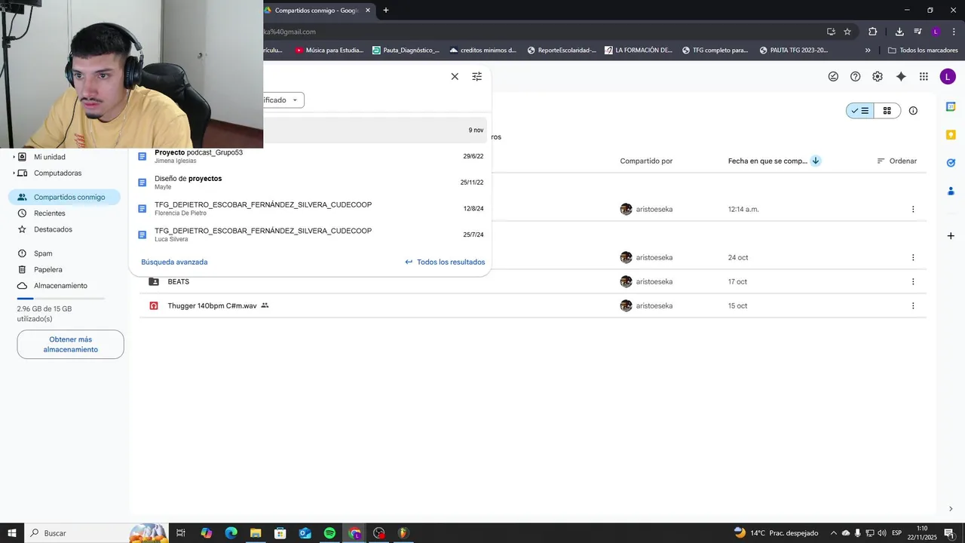
Task: Open more actions for the BEATS folder
Action: pyautogui.click(x=913, y=281)
